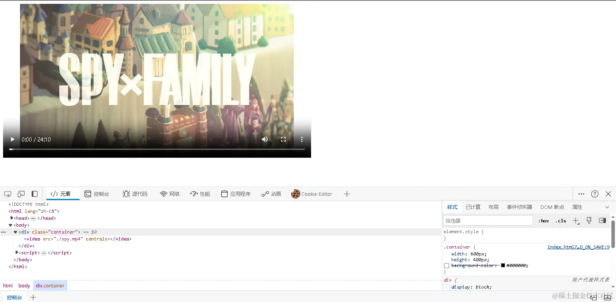Add a new tool tab with plus icon

click(347, 194)
